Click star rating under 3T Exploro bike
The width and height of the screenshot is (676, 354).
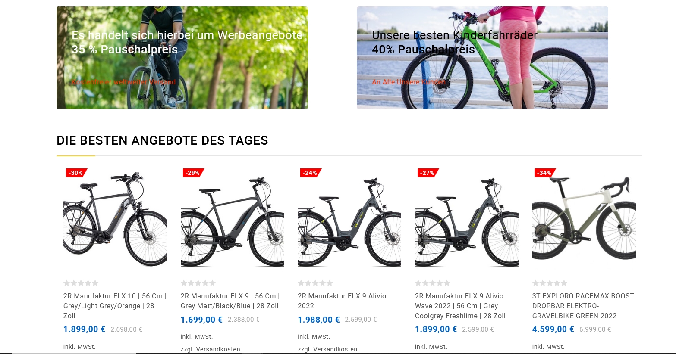click(550, 283)
